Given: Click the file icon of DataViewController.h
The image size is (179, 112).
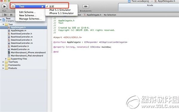Looking at the screenshot, I should pyautogui.click(x=9, y=40).
